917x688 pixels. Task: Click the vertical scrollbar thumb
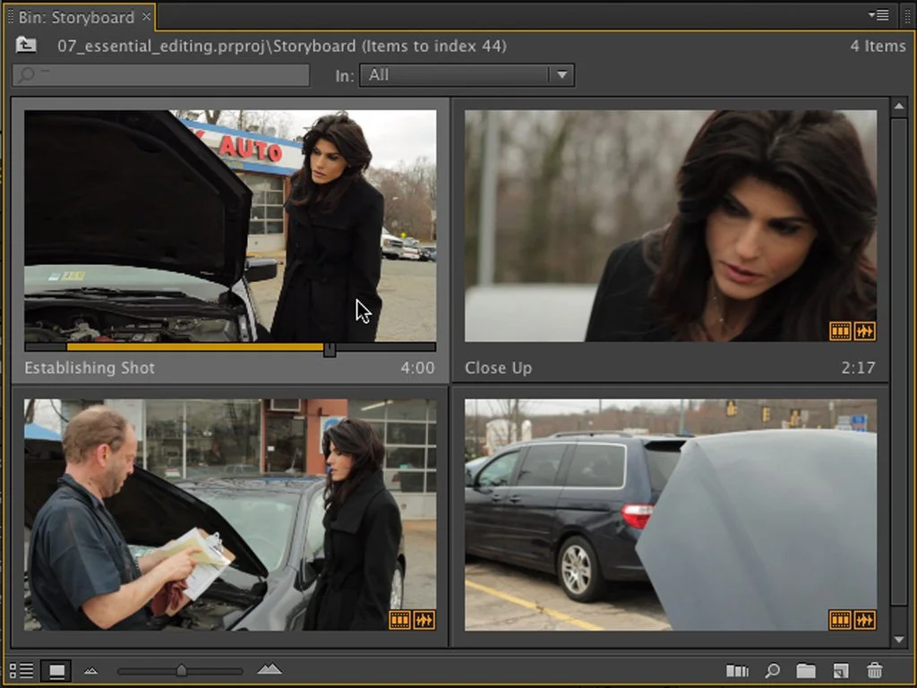point(899,362)
